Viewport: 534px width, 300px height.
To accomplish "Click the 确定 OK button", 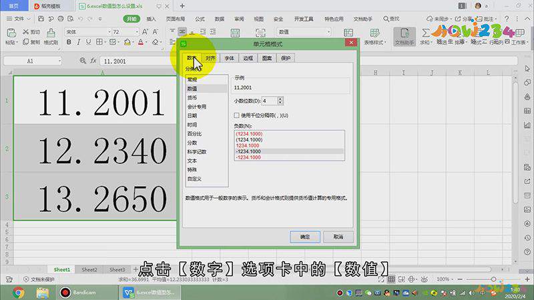I will [x=305, y=237].
